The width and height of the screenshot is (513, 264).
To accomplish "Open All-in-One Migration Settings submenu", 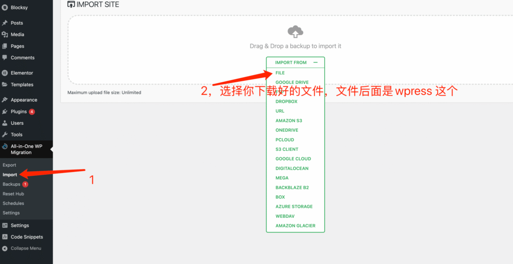I will (x=11, y=212).
